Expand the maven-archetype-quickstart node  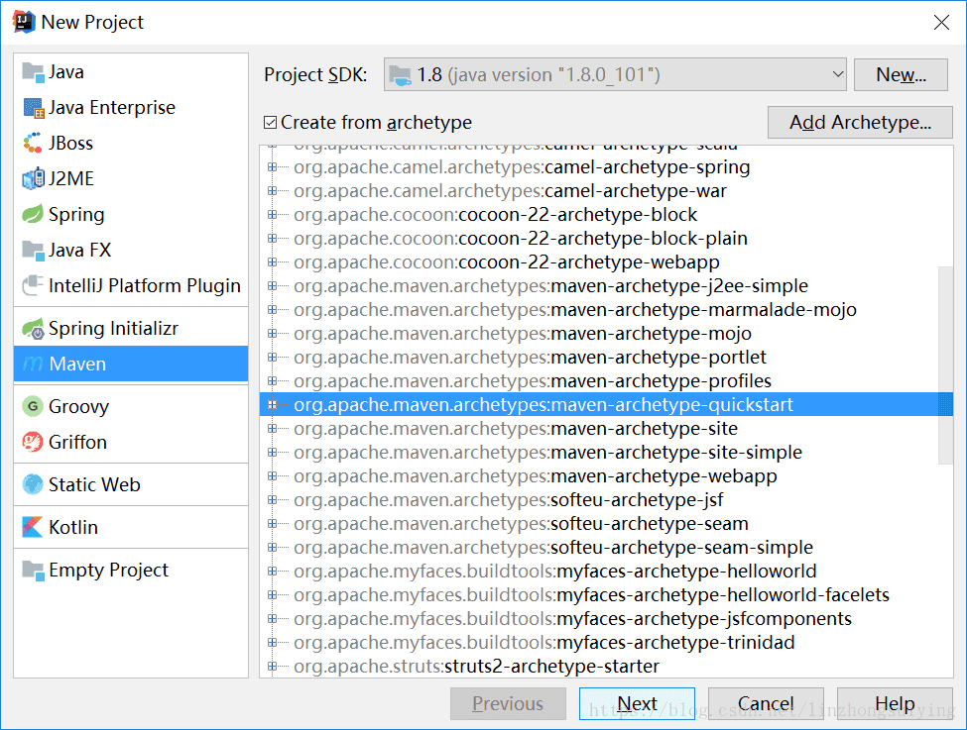[272, 405]
